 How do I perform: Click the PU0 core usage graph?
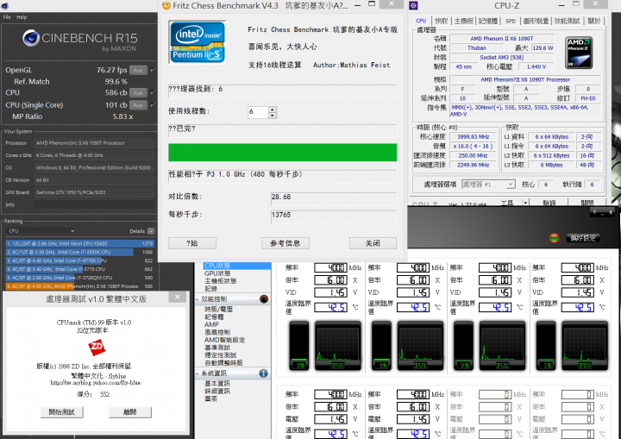338,346
